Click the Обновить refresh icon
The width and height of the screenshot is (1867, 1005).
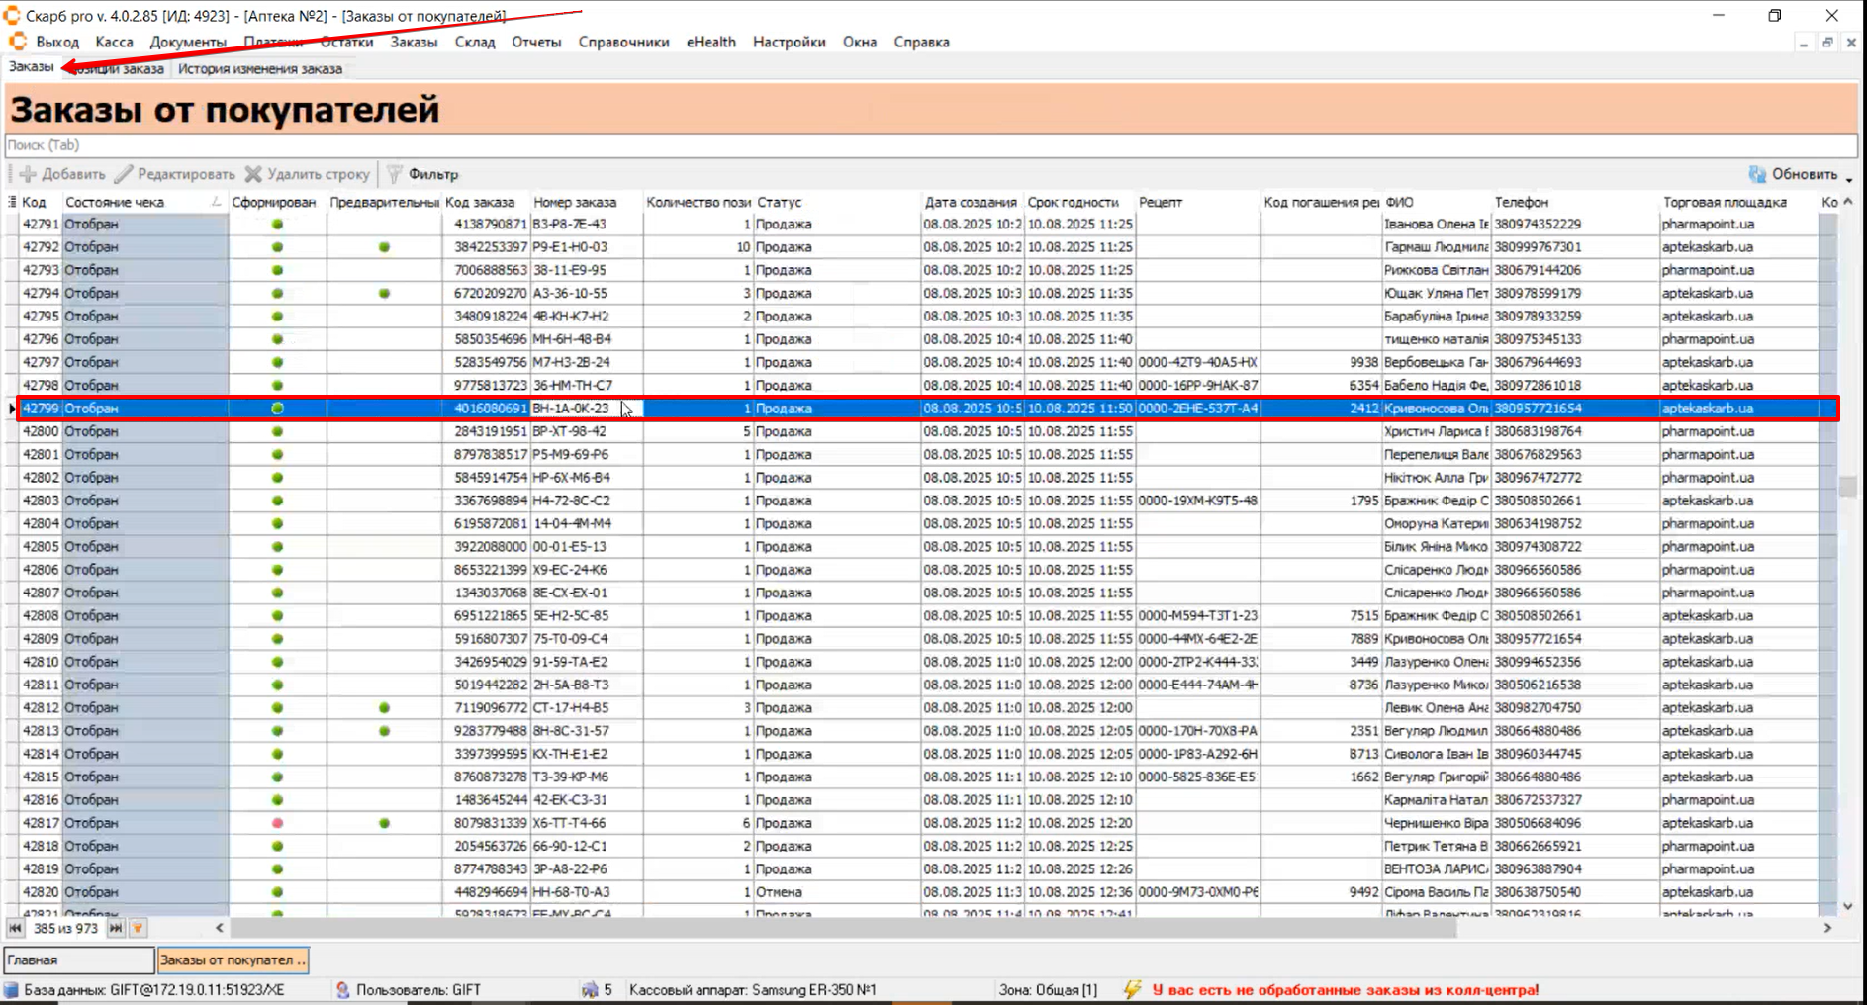click(1757, 174)
